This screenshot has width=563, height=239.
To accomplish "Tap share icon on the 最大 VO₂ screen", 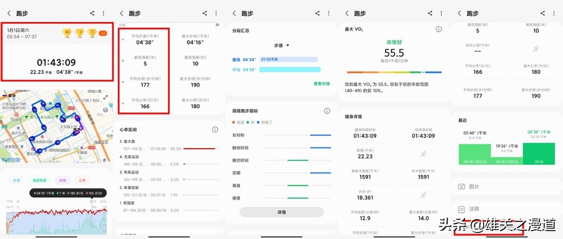I will coord(430,14).
